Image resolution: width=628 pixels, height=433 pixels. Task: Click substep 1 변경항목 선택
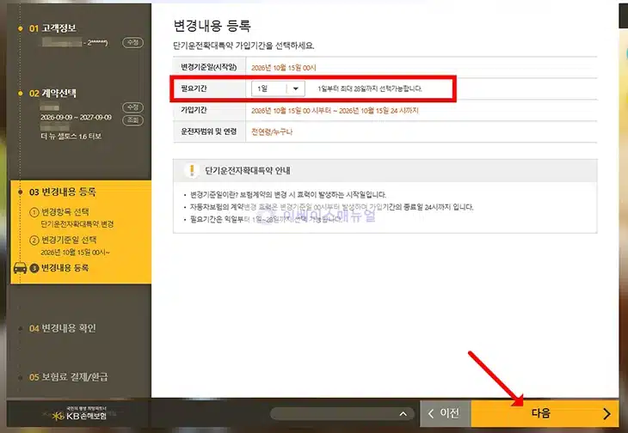coord(59,212)
